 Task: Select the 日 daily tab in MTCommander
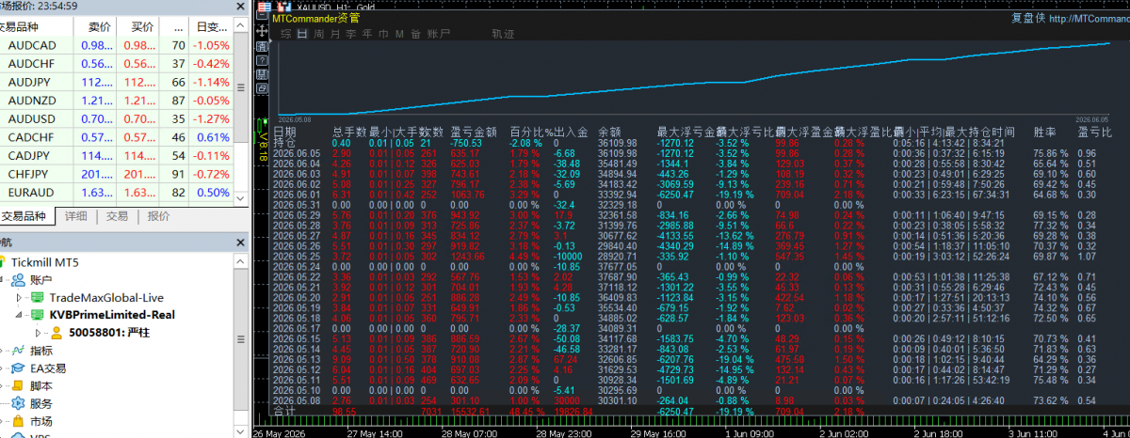click(302, 34)
